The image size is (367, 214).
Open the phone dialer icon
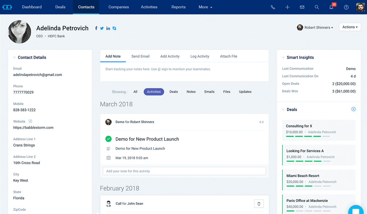(273, 7)
